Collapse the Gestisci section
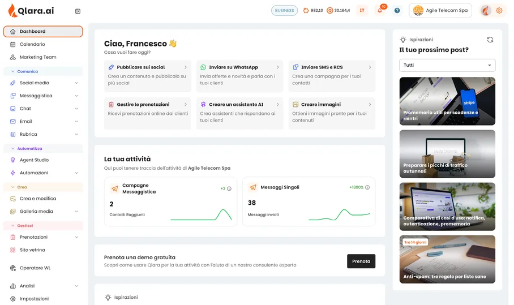Viewport: 514px width, 305px height. (x=43, y=226)
